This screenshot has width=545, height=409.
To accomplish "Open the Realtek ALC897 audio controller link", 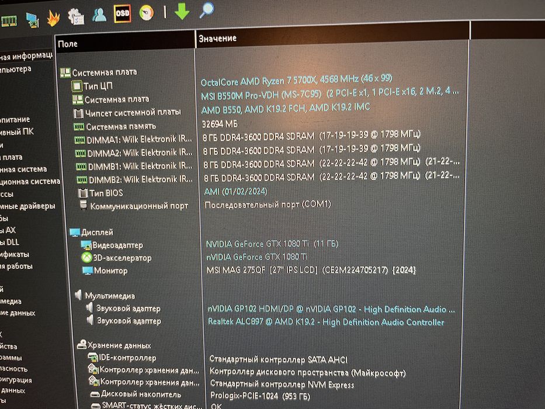I will click(326, 322).
